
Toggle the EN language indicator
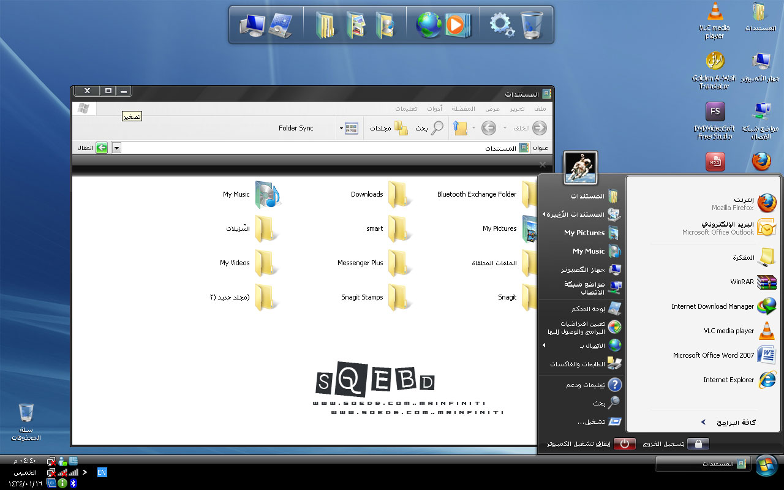(x=102, y=472)
